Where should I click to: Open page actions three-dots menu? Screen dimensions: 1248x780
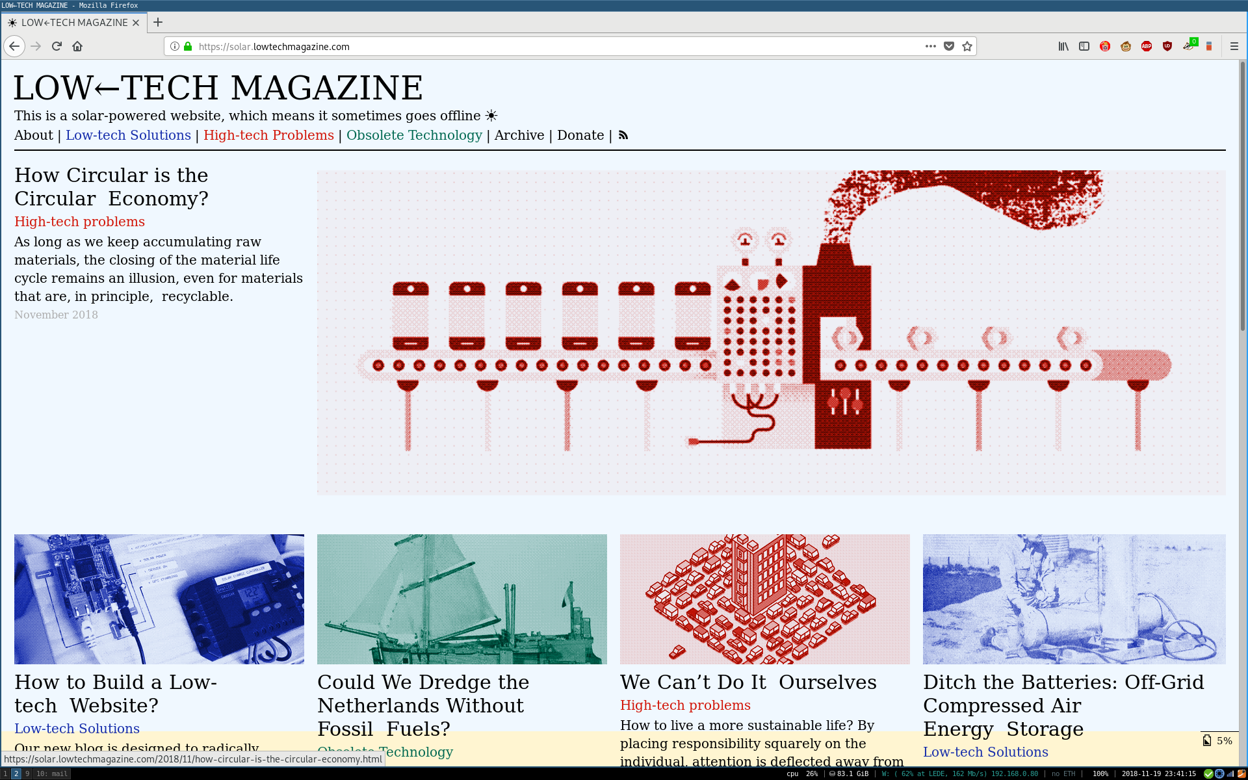[931, 46]
